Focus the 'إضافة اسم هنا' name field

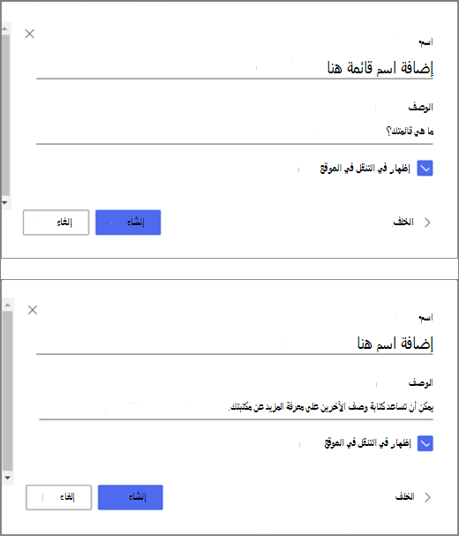(x=235, y=343)
